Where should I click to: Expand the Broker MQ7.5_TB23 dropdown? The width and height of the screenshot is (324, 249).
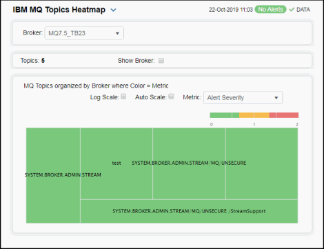click(x=84, y=33)
